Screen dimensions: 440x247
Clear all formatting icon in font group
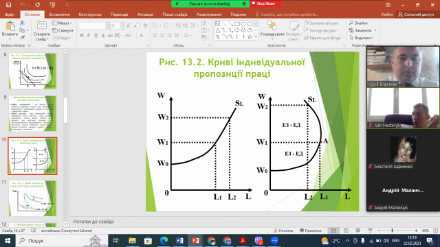145,26
